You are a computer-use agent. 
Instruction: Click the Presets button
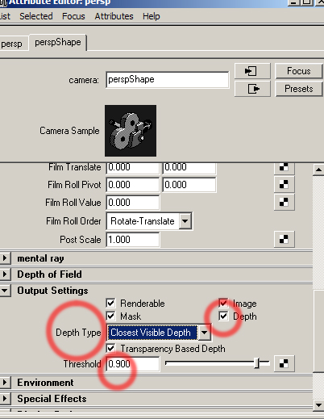coord(299,89)
